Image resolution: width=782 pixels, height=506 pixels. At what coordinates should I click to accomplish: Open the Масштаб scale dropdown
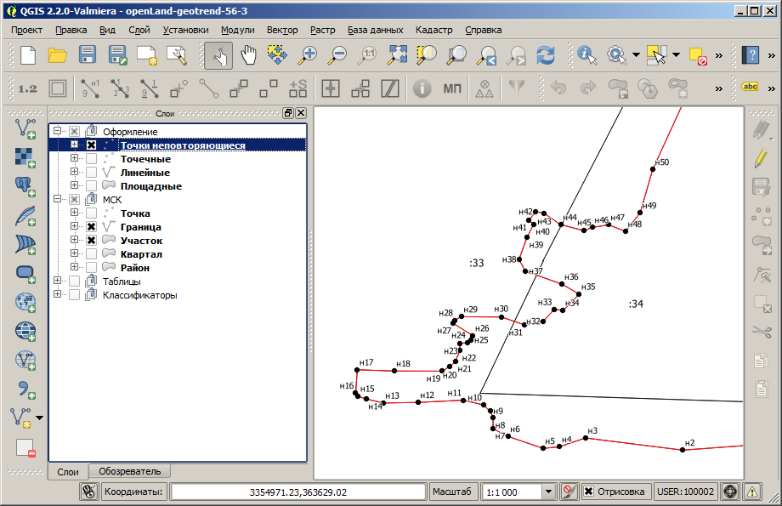pyautogui.click(x=548, y=492)
